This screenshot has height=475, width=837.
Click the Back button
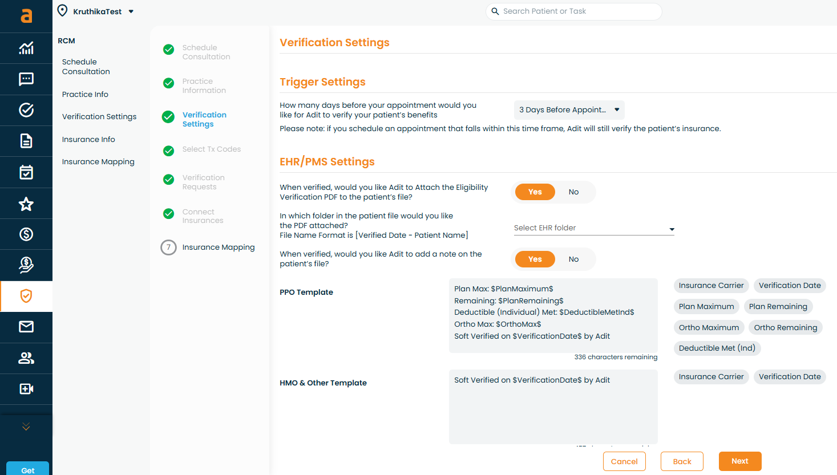(682, 461)
